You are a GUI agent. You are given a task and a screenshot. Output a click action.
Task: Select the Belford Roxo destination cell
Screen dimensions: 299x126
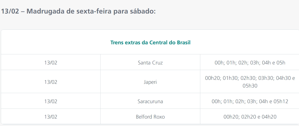[x=150, y=116]
